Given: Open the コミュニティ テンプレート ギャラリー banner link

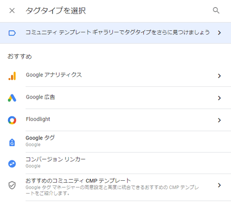Looking at the screenshot, I should (115, 33).
